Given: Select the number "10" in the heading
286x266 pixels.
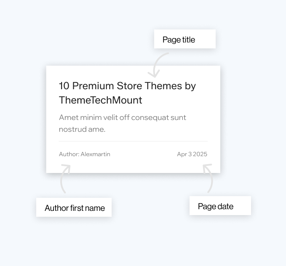Looking at the screenshot, I should click(64, 86).
